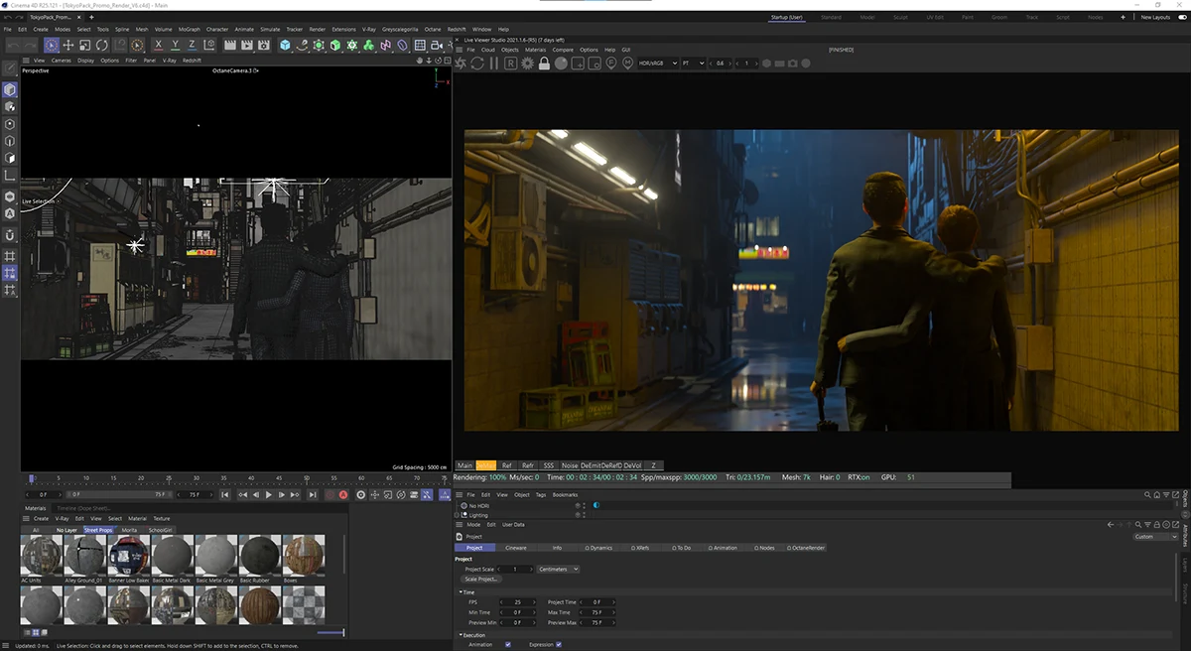Select the Move tool
Image resolution: width=1191 pixels, height=651 pixels.
68,45
